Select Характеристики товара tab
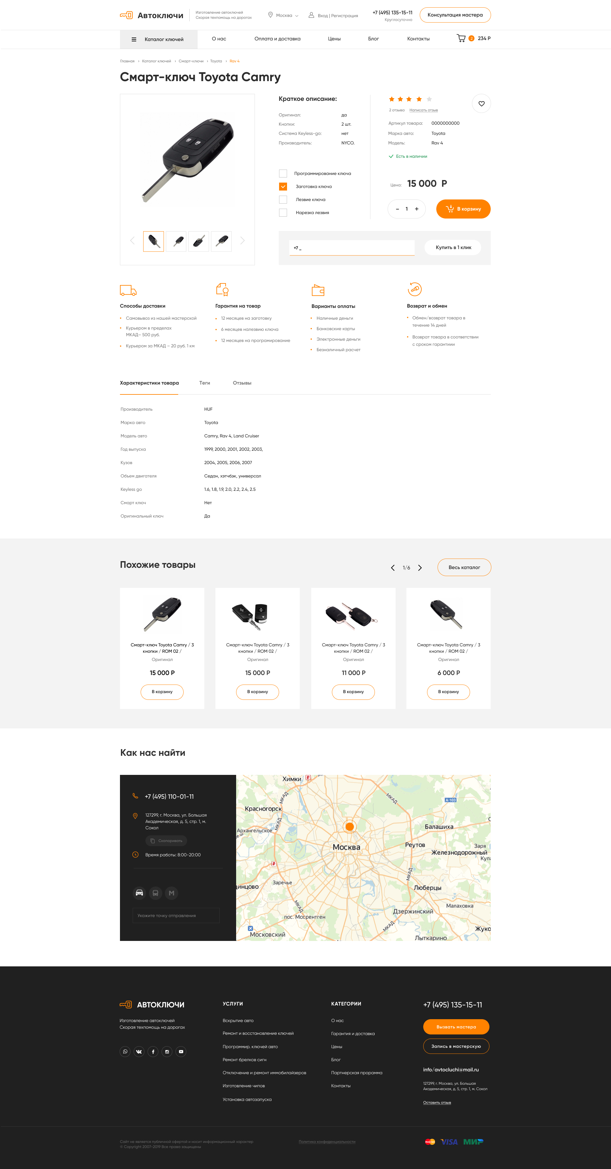Viewport: 611px width, 1169px height. (149, 383)
